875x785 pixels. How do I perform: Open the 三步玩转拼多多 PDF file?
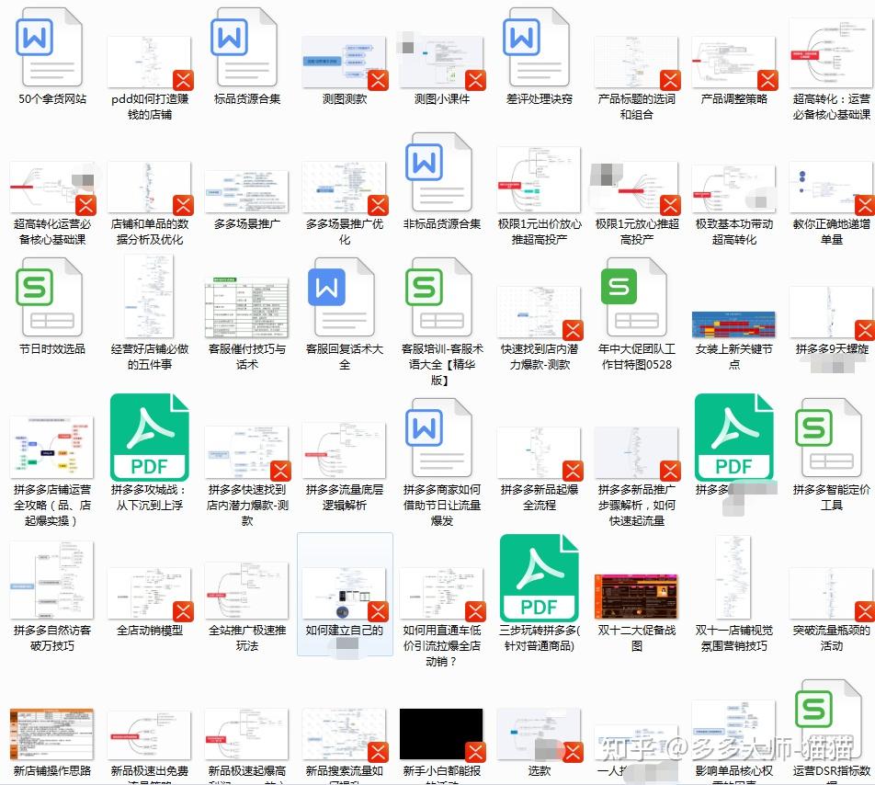[x=539, y=579]
